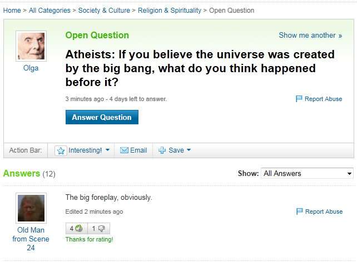Click the answer's Report Abuse flag icon

coord(299,211)
